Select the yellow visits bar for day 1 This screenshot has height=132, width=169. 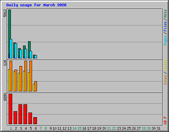(9, 80)
